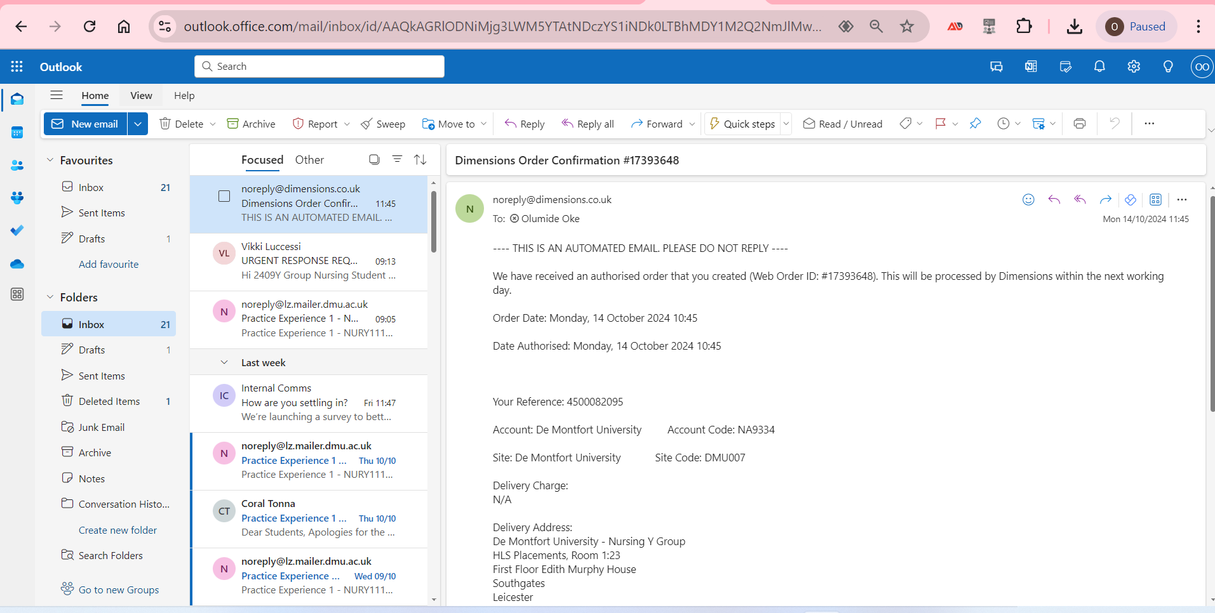Open the Delete options dropdown
The image size is (1215, 613).
(213, 124)
